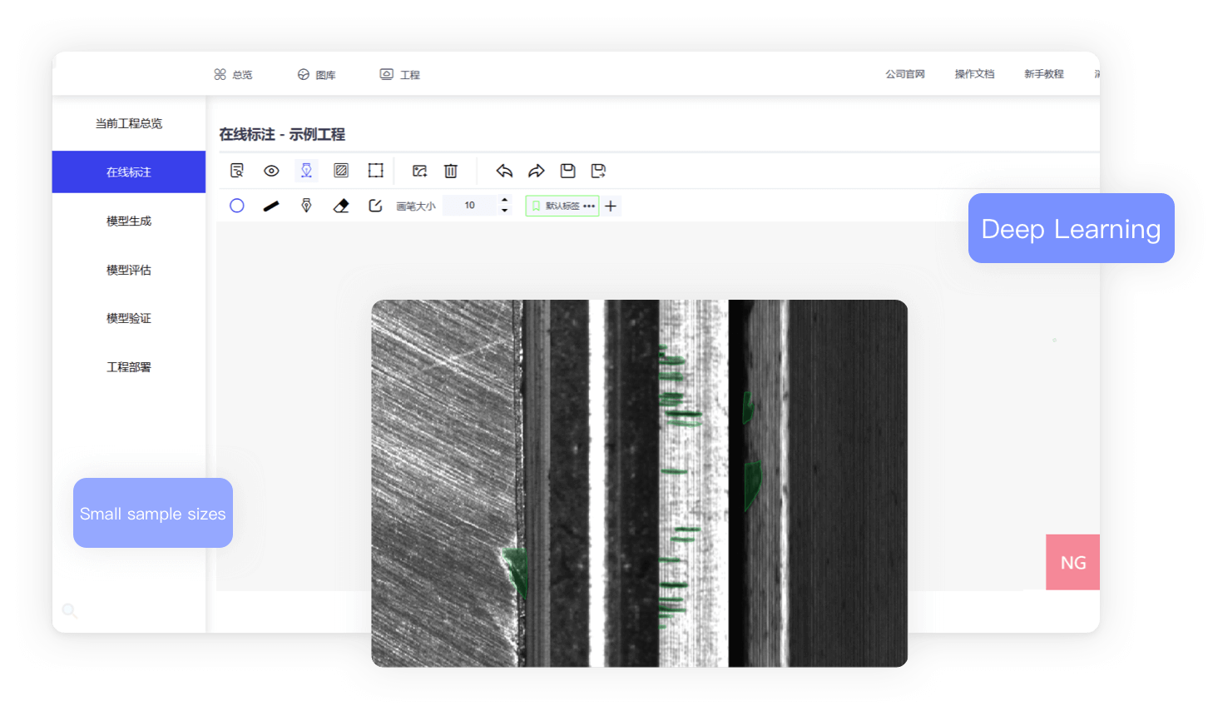Select the hatched fill region tool

(341, 171)
